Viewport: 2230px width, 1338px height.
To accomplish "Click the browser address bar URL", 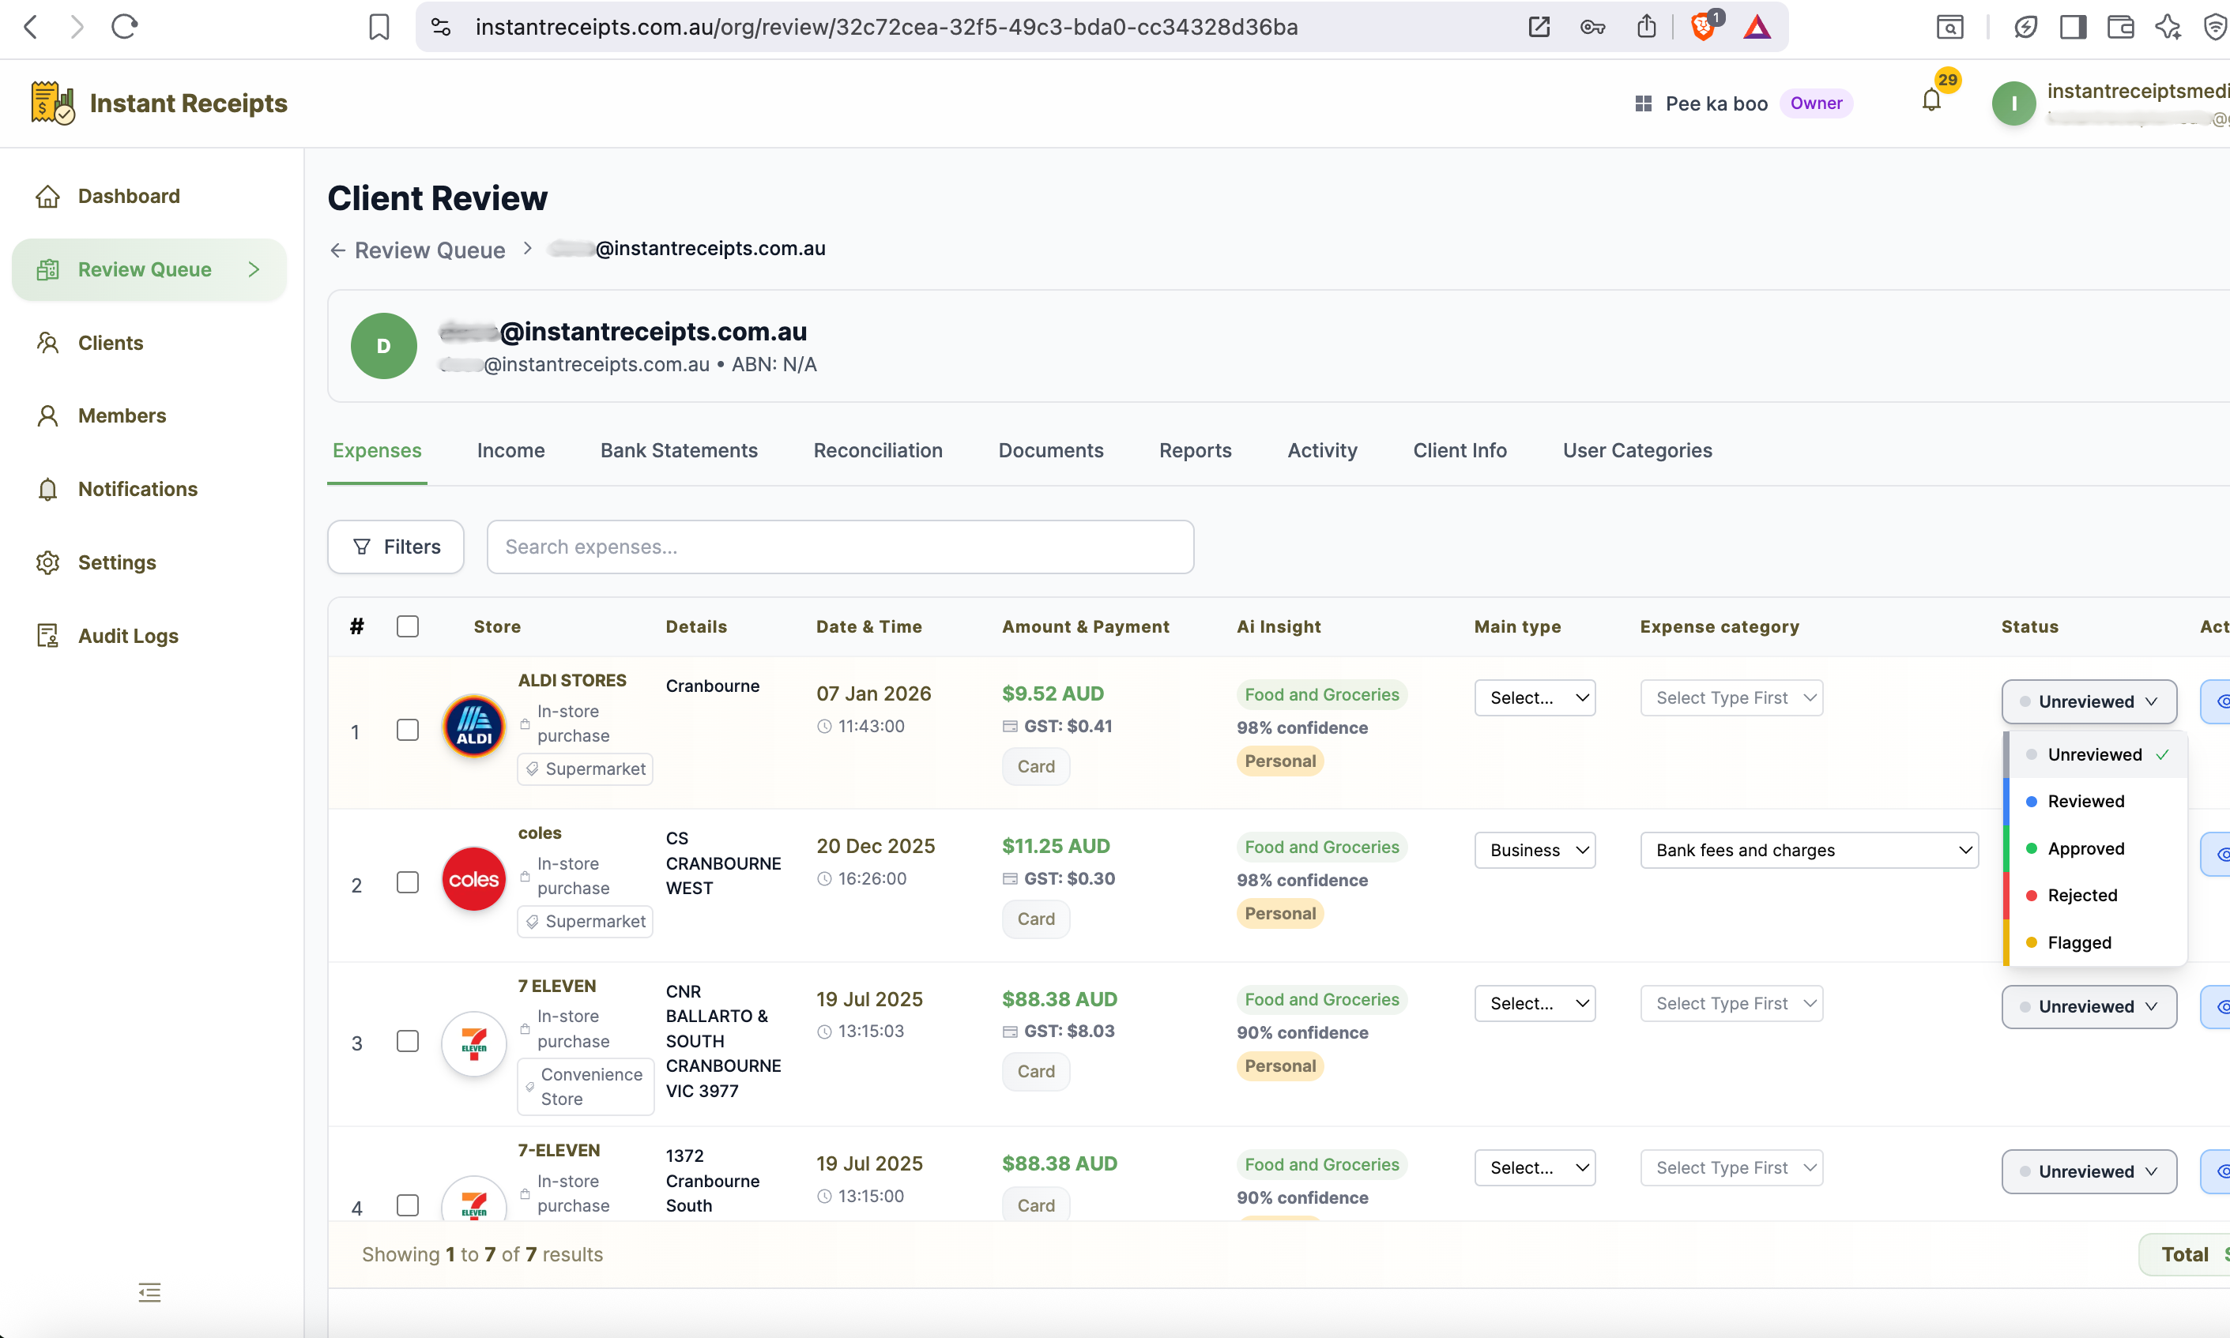I will 887,27.
